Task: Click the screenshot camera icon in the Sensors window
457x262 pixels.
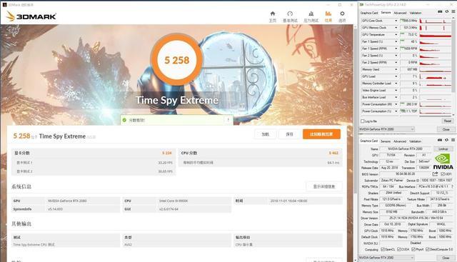Action: pyautogui.click(x=440, y=11)
